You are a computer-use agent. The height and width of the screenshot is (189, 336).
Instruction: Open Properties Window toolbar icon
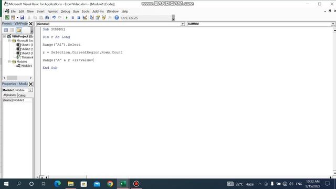(98, 17)
